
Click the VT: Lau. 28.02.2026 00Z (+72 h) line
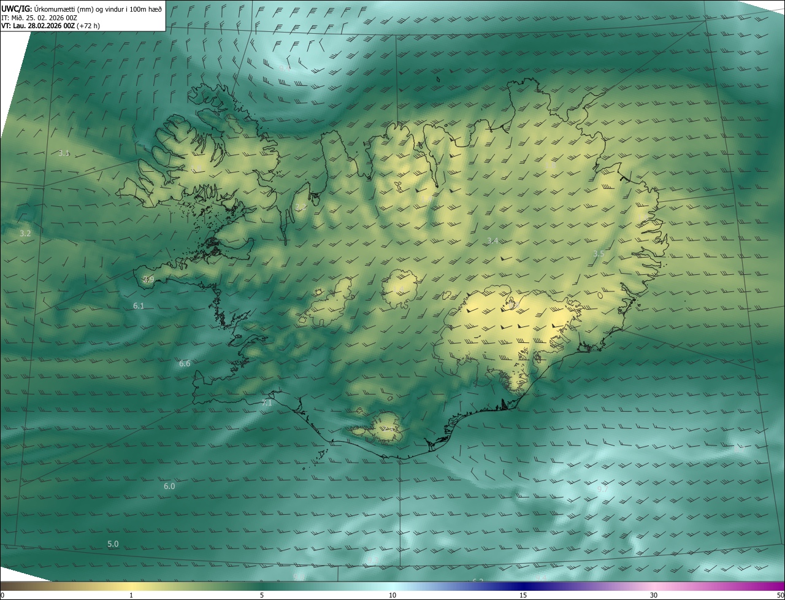[x=50, y=26]
